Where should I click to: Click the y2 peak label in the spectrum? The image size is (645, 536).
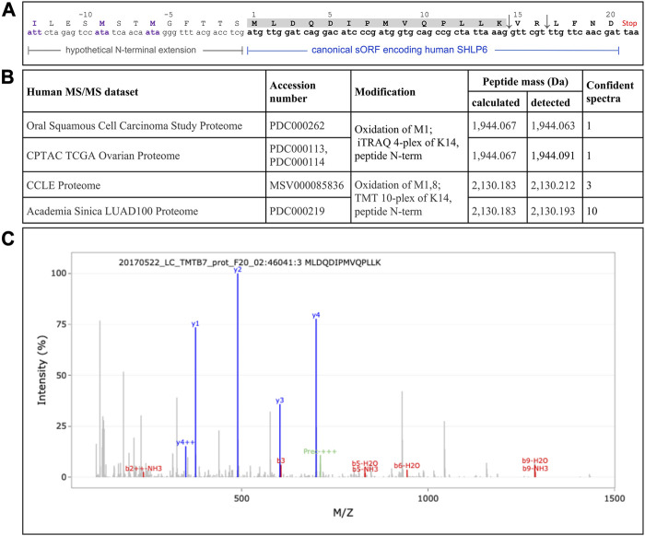[x=237, y=270]
